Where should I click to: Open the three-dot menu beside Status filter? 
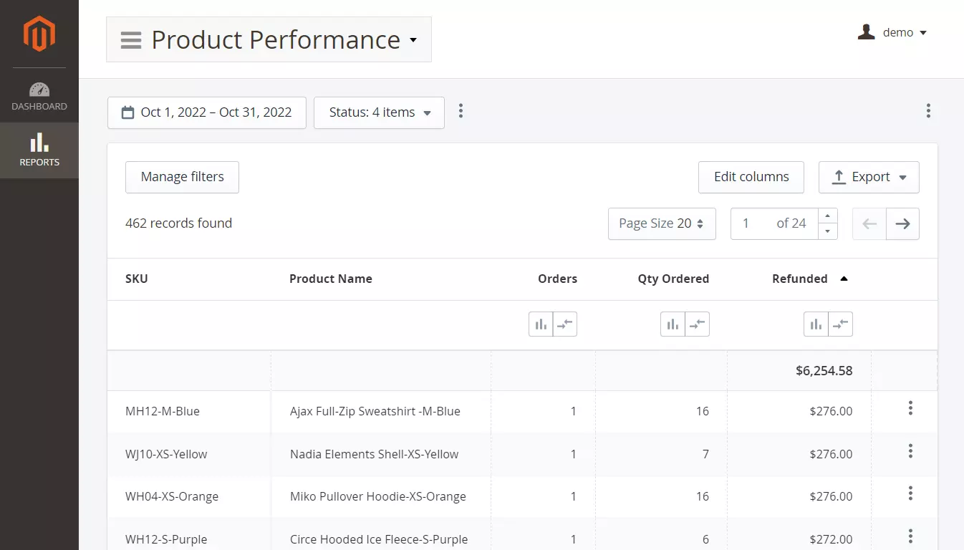[x=461, y=111]
